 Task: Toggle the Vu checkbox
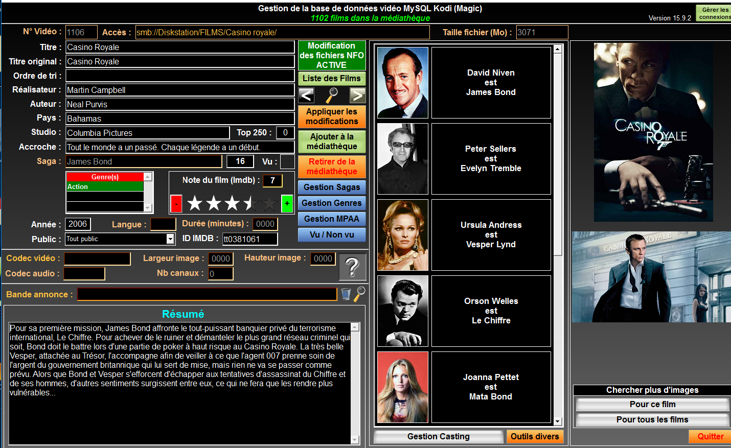point(287,161)
